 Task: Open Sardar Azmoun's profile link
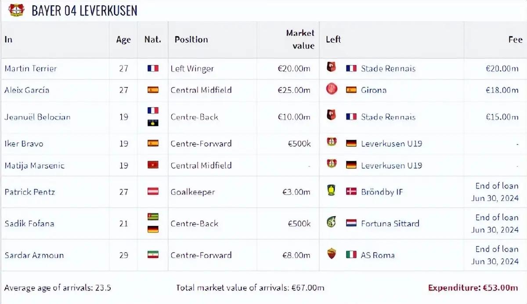tap(34, 255)
